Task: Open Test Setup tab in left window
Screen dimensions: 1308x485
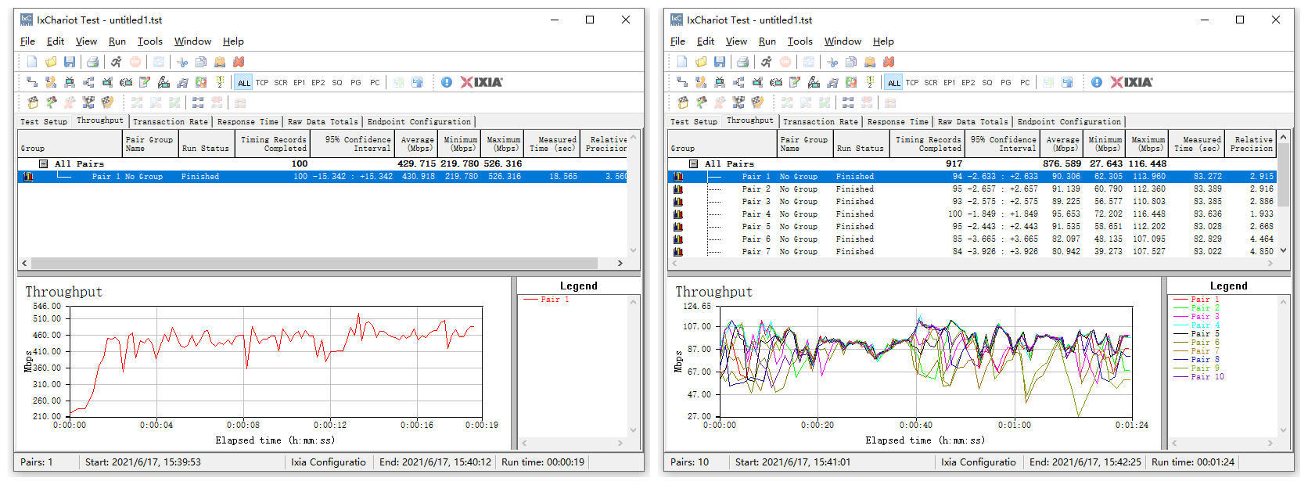Action: click(44, 122)
